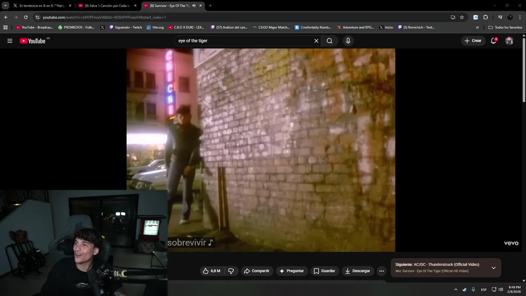Download the video with 'Descargar'
The image size is (526, 296).
358,271
